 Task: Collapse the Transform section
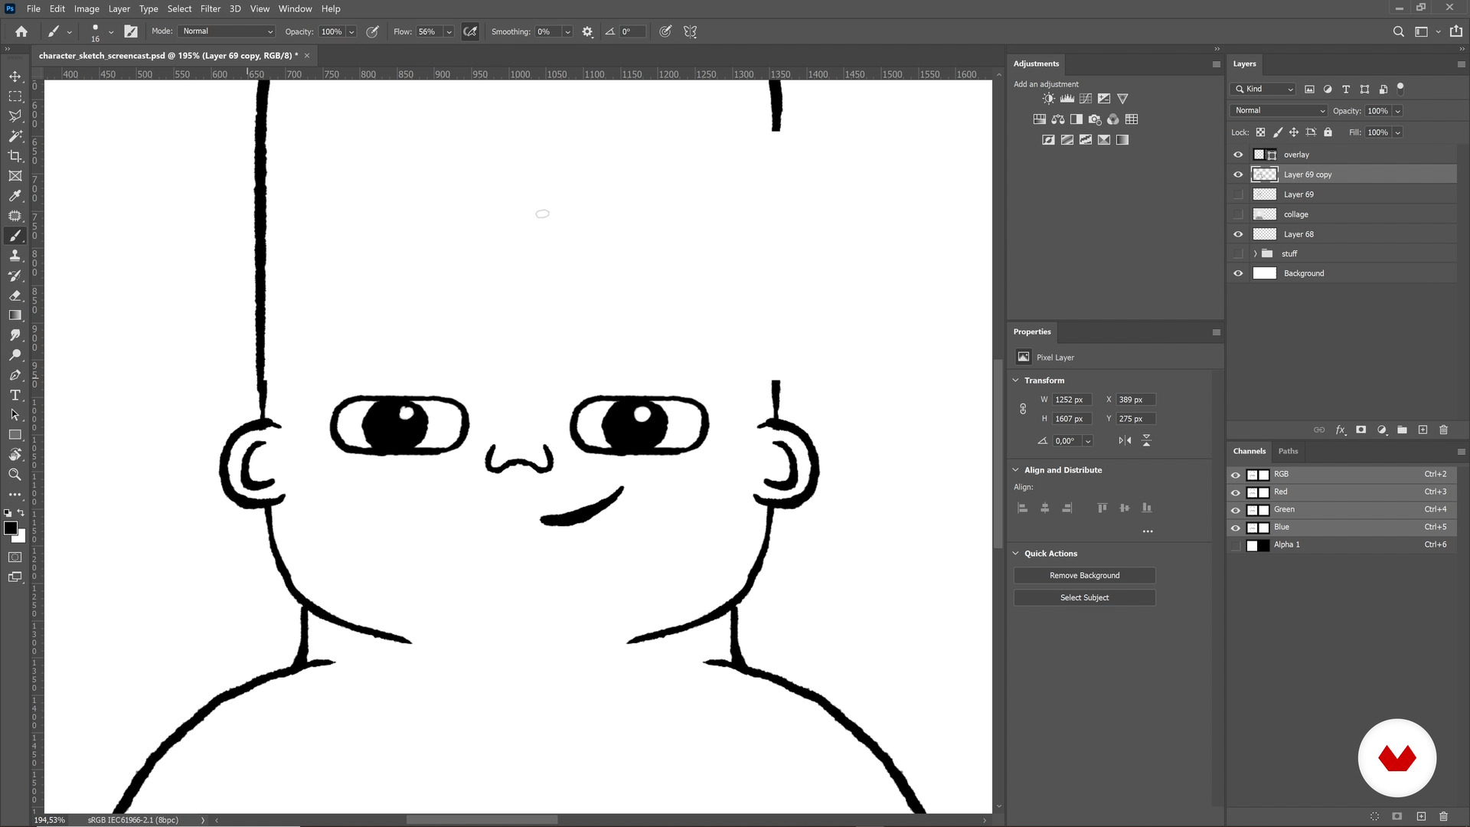(1016, 381)
